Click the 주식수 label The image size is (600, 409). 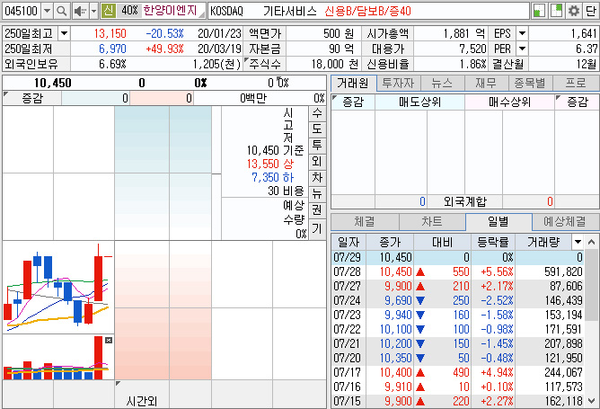265,64
